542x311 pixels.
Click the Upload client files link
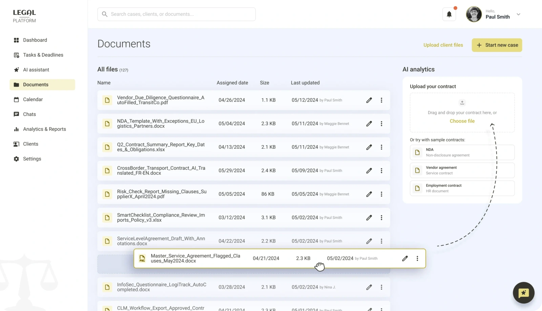pyautogui.click(x=443, y=45)
